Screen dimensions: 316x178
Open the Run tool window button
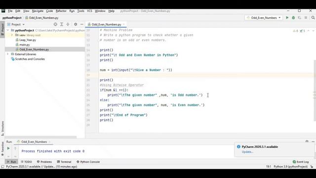[11, 162]
